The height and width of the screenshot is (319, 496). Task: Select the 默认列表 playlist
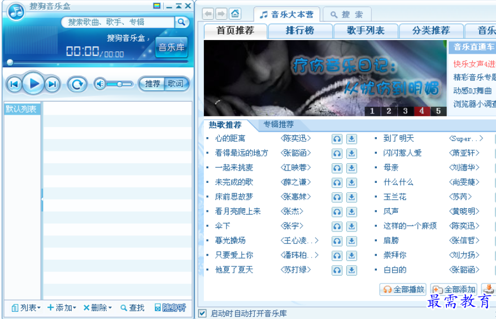pos(21,109)
